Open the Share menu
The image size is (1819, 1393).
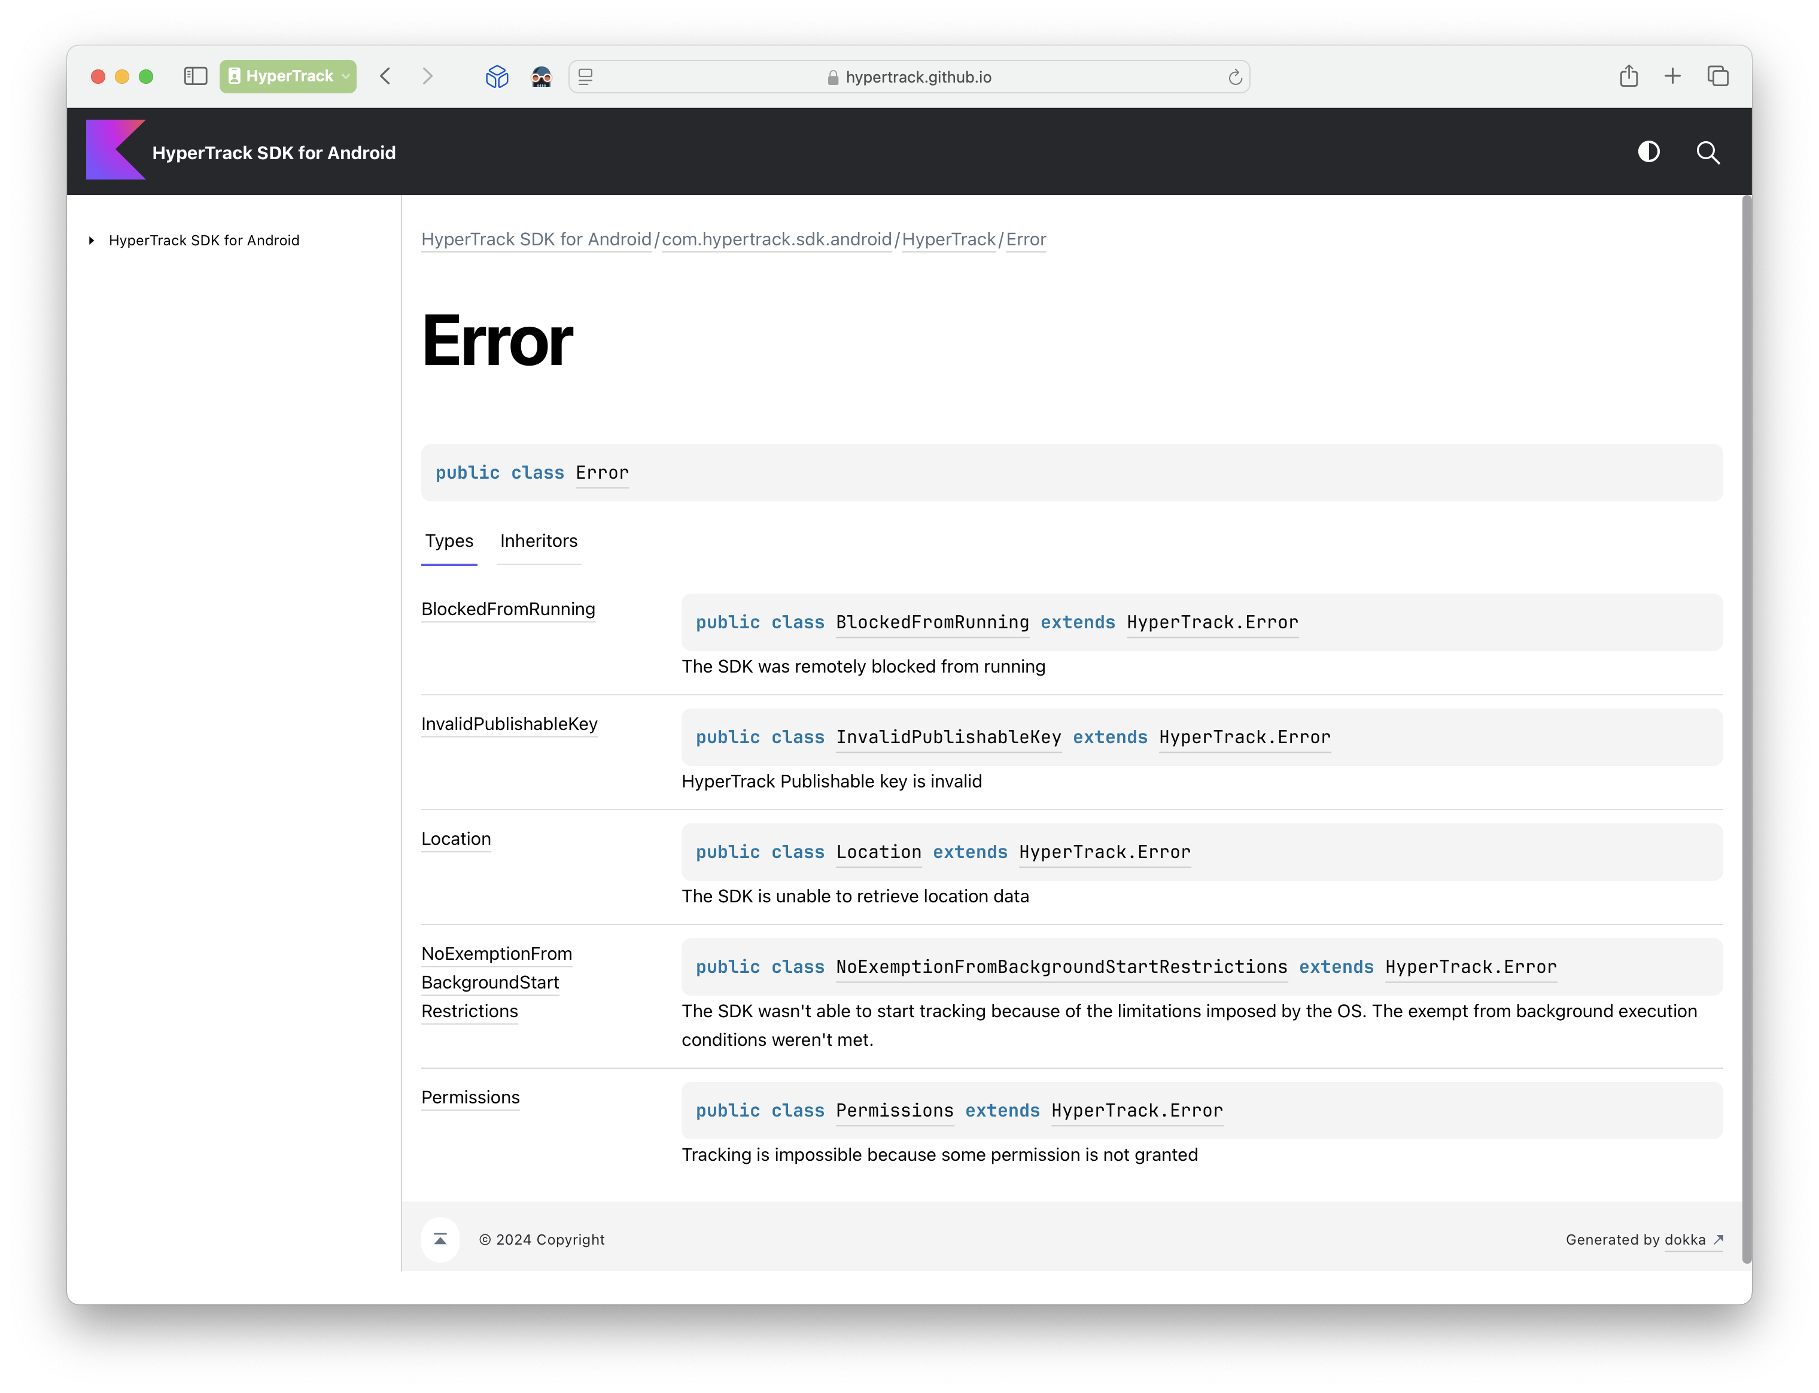(1628, 76)
